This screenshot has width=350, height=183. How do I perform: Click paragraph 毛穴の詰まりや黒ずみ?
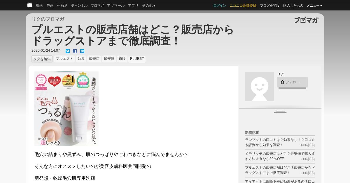(111, 155)
